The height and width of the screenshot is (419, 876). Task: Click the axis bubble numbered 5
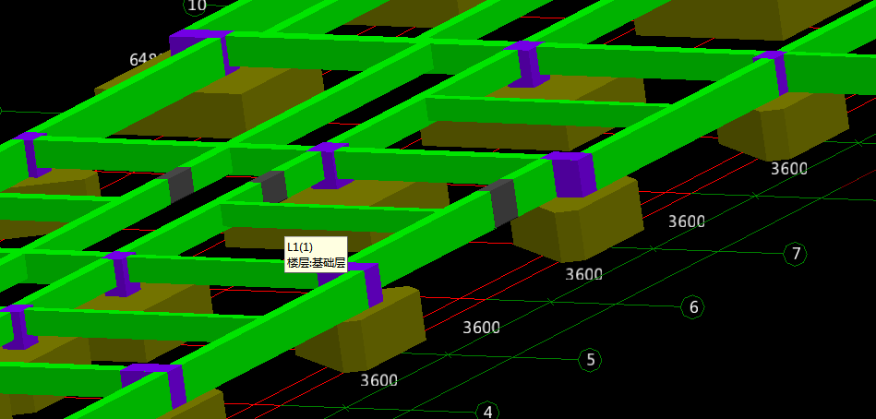pos(591,360)
